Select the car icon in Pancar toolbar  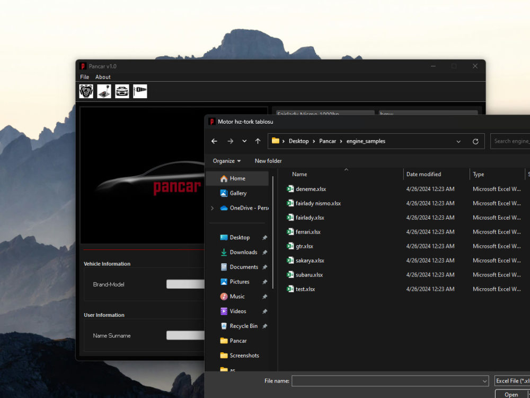click(122, 91)
